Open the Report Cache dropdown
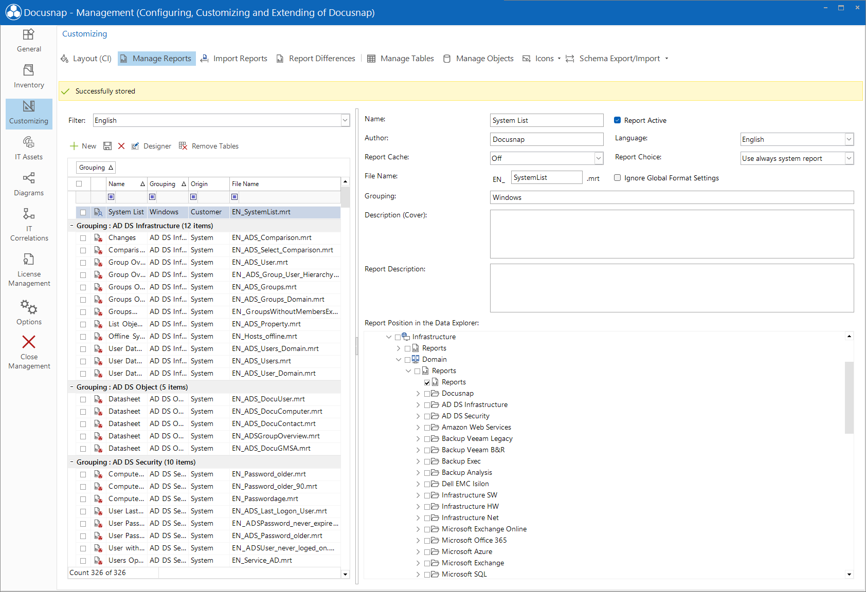Screen dimensions: 866x592 pyautogui.click(x=599, y=158)
